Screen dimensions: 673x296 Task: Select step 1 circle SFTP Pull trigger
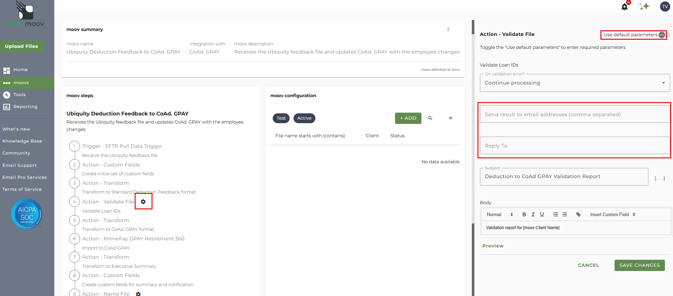coord(74,146)
